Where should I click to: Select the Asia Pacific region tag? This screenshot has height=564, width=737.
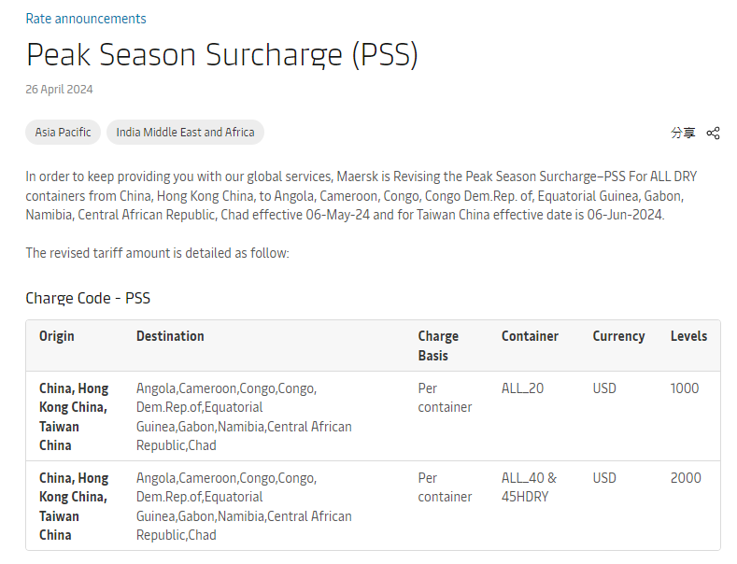click(x=63, y=132)
